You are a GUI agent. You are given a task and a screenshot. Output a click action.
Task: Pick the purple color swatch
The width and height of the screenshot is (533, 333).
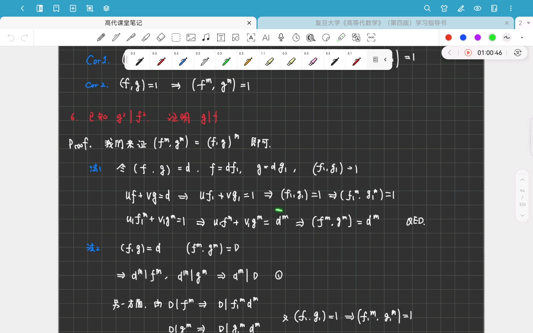pyautogui.click(x=478, y=37)
